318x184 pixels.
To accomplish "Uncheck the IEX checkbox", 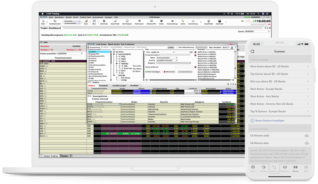I will tap(120, 73).
